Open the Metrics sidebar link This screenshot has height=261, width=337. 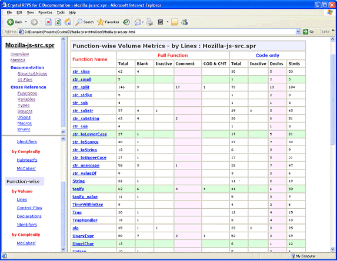pos(18,60)
